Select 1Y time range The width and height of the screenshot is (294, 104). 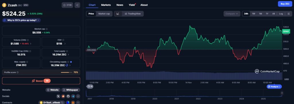pos(267,14)
